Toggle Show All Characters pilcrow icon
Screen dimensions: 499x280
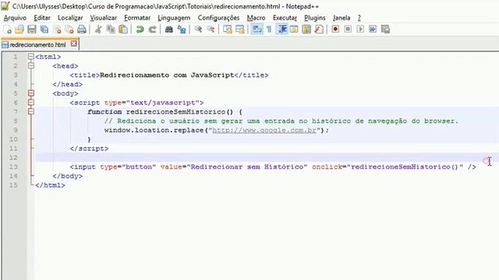(269, 30)
